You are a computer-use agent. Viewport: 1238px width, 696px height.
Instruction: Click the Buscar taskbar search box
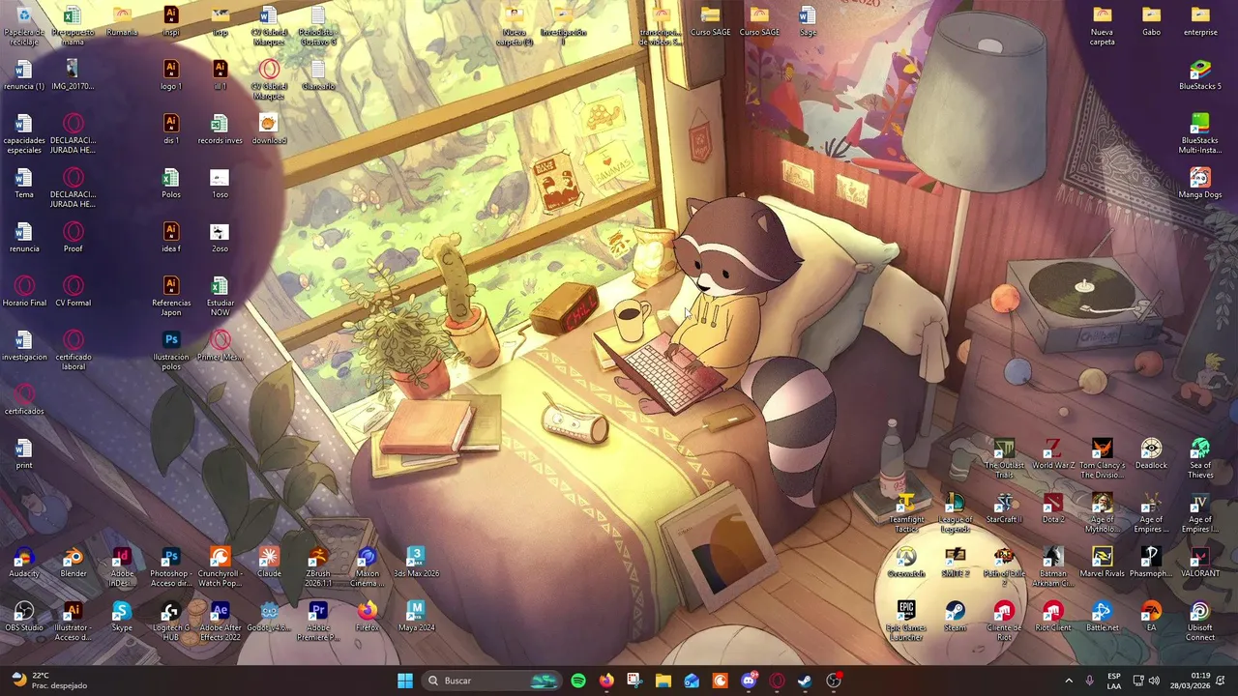pyautogui.click(x=492, y=681)
